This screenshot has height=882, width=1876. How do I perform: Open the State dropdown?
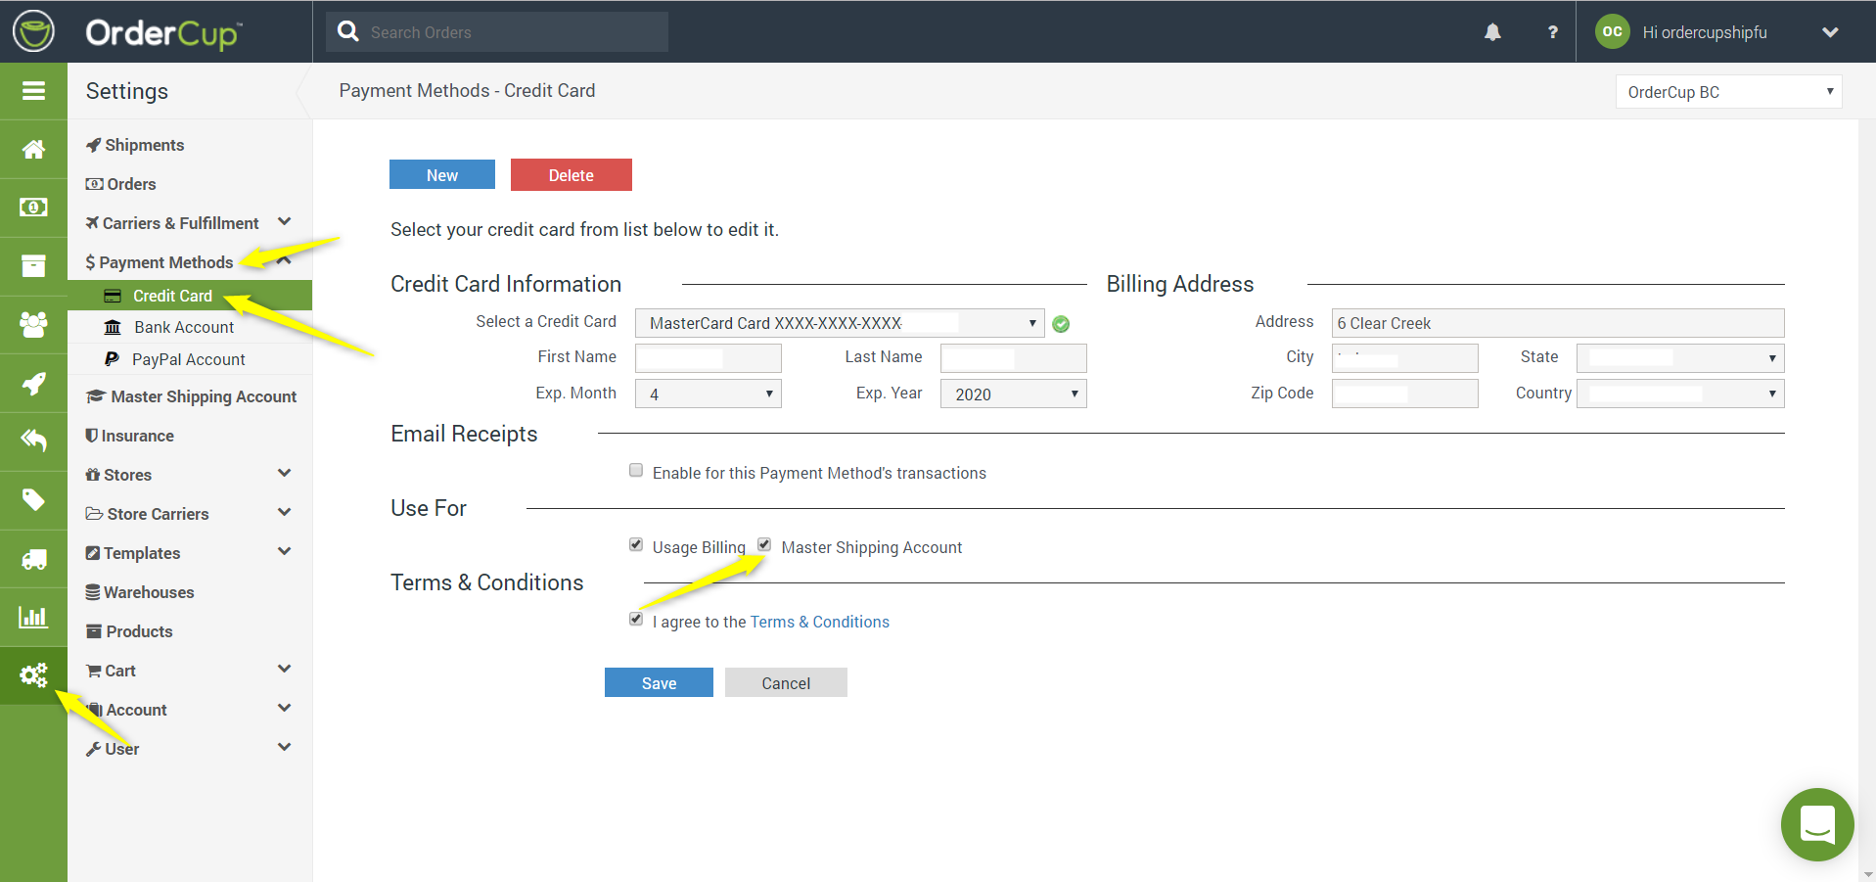1680,358
